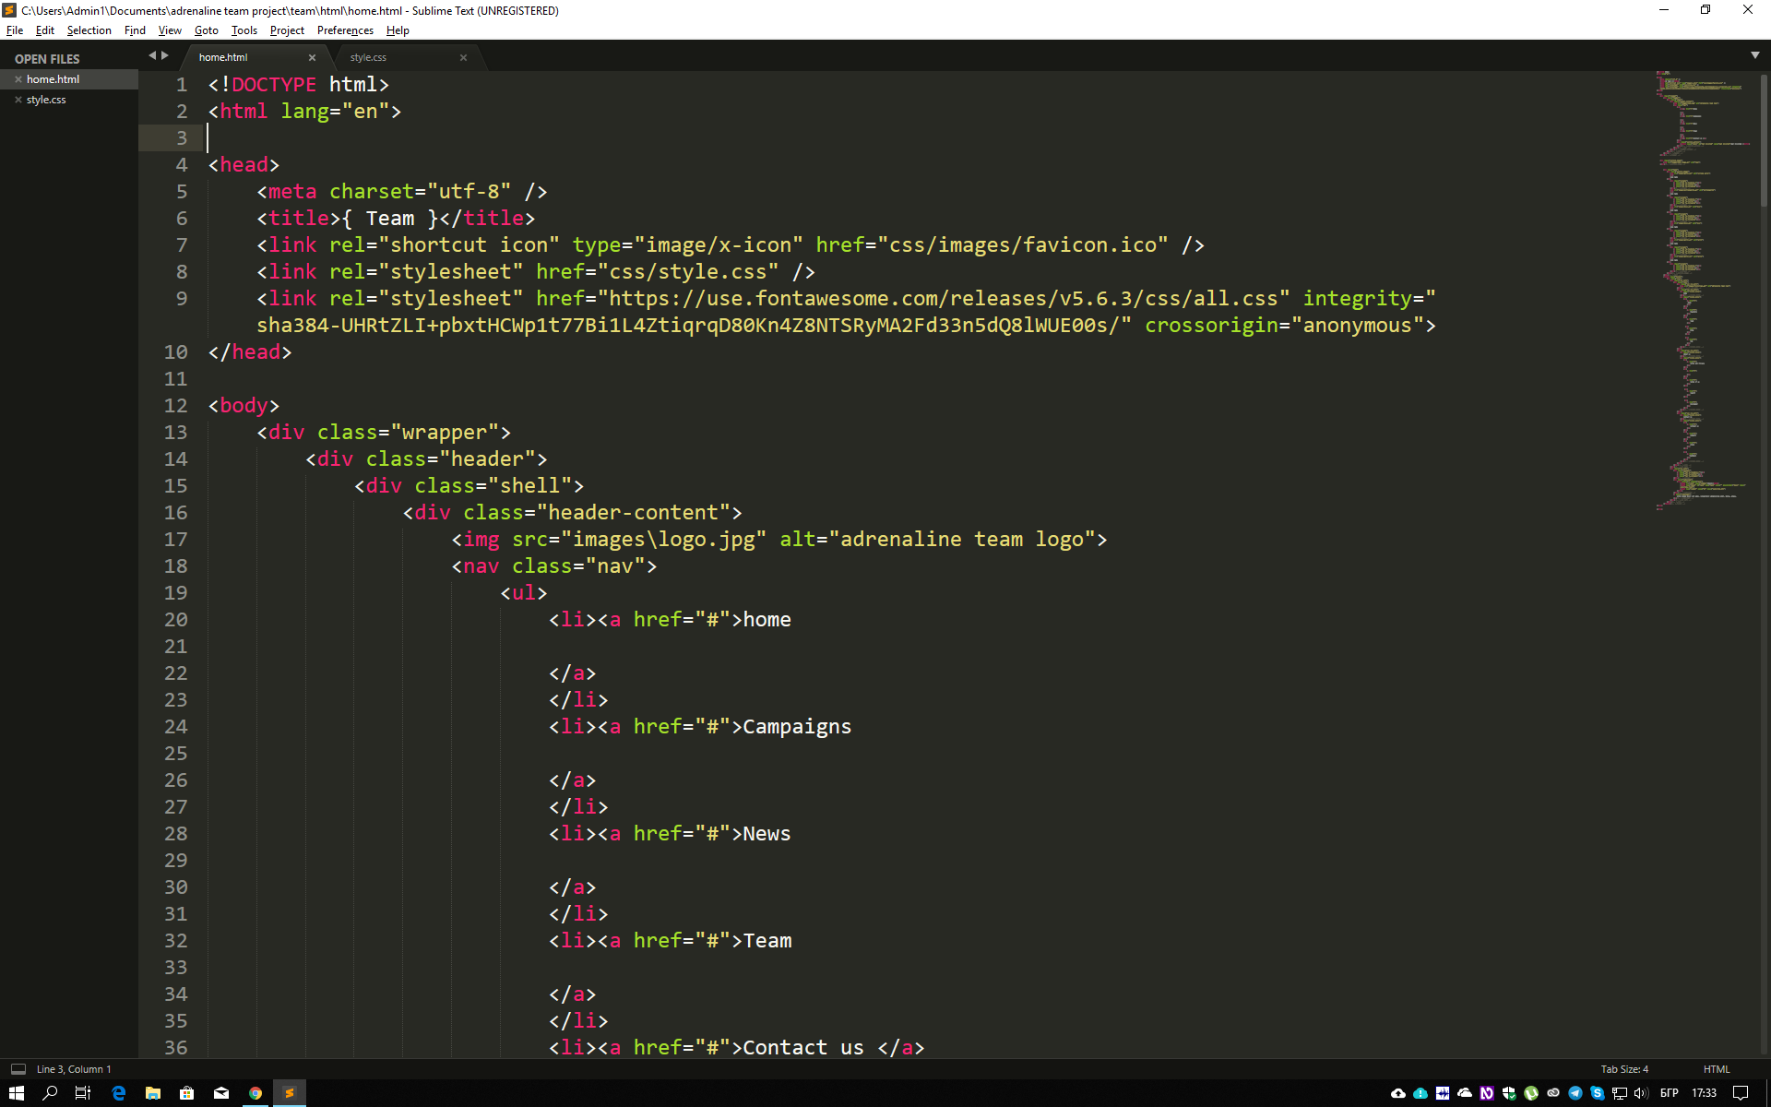Click the Line 3, Column 1 indicator
Screen dimensions: 1771x1107
73,1068
